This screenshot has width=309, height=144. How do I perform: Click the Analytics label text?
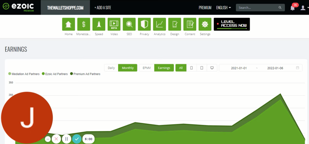160,34
